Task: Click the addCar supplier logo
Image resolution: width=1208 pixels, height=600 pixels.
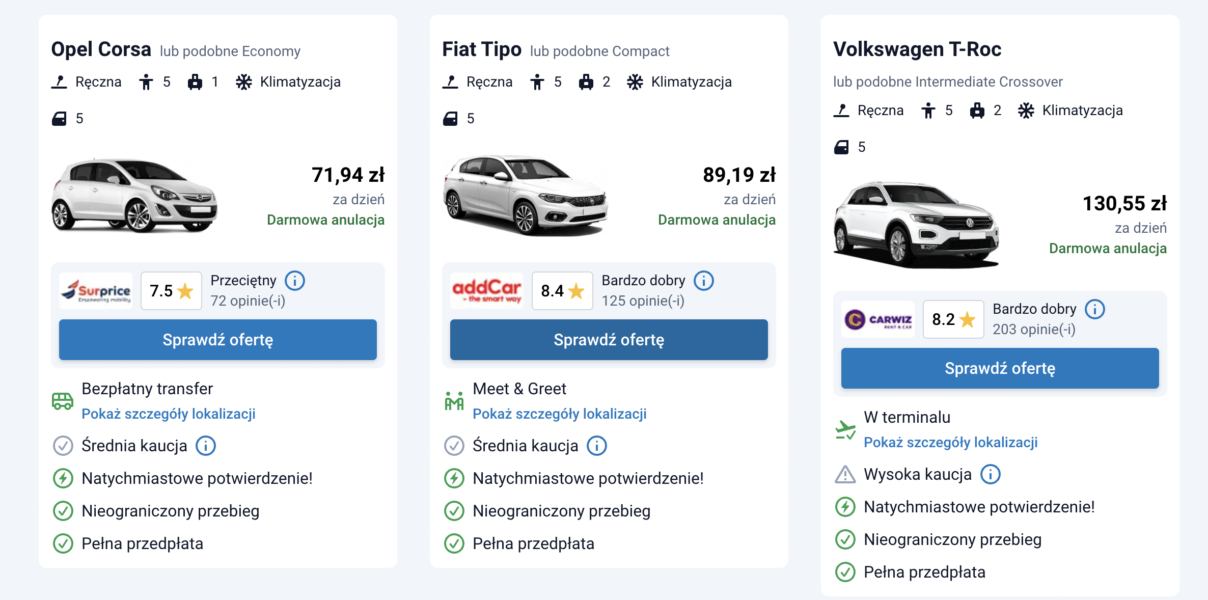Action: coord(487,291)
